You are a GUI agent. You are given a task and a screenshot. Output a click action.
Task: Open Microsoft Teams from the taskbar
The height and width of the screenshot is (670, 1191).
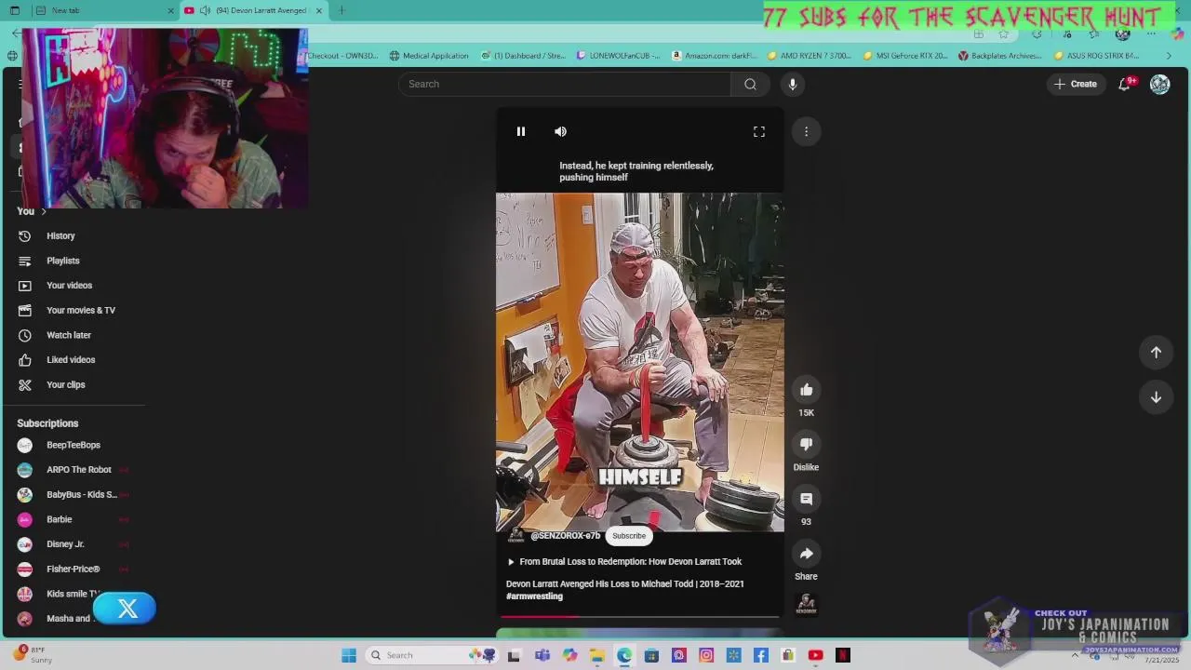tap(542, 655)
